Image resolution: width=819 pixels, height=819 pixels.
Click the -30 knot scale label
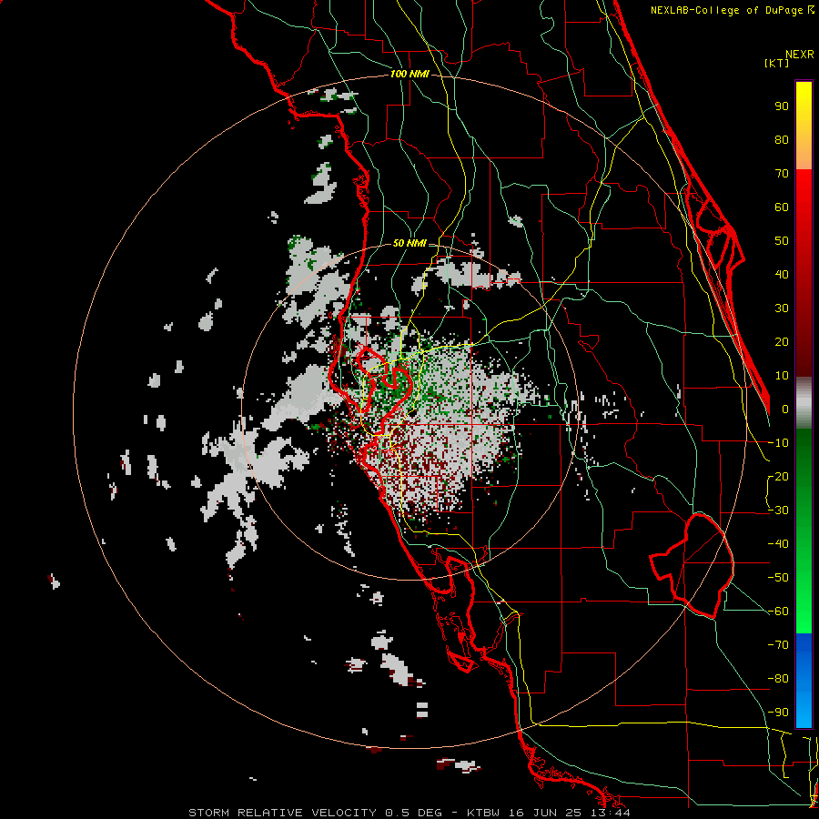coord(778,511)
